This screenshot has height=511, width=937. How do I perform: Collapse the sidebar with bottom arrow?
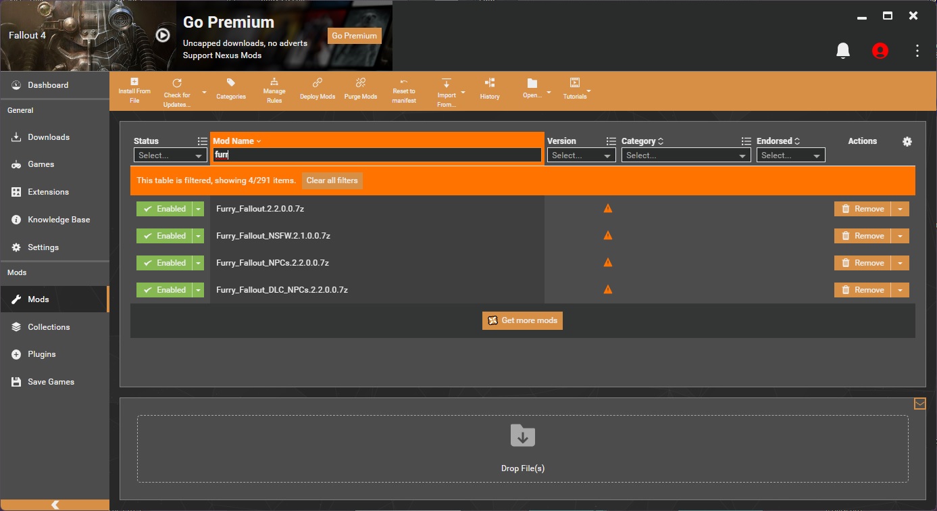(x=55, y=505)
